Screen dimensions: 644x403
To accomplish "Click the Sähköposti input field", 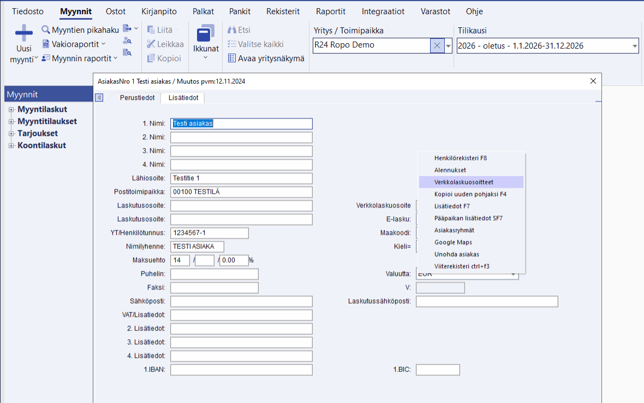I will 241,301.
